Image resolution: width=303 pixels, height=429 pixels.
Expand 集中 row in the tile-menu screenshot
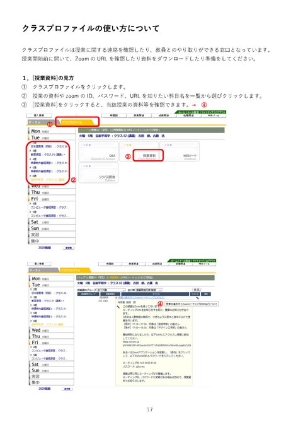52,241
